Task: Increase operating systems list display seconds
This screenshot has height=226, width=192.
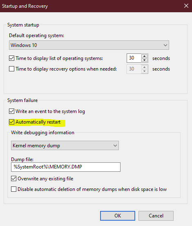Action: [144, 56]
